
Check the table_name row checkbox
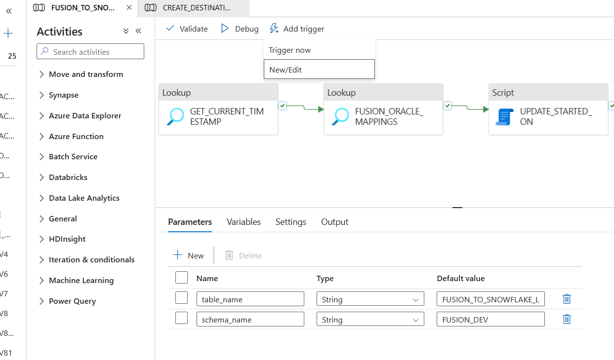(181, 298)
